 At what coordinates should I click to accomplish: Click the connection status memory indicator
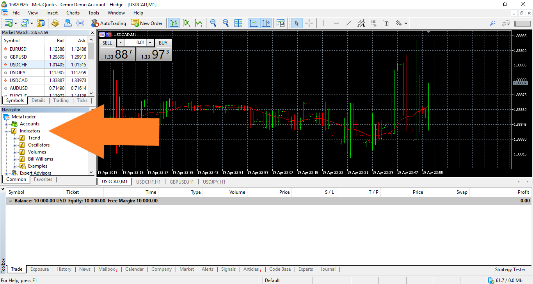(x=506, y=280)
